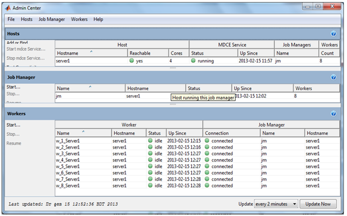
Task: Click Workers table Status column header
Action: (x=156, y=133)
